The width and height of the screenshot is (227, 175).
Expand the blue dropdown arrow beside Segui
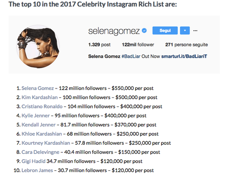tap(185, 31)
